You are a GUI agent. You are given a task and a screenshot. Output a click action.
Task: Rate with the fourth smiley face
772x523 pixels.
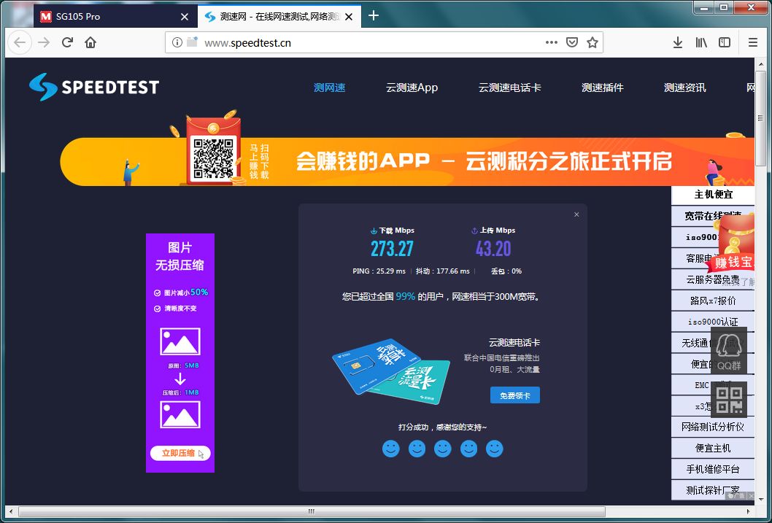click(468, 448)
